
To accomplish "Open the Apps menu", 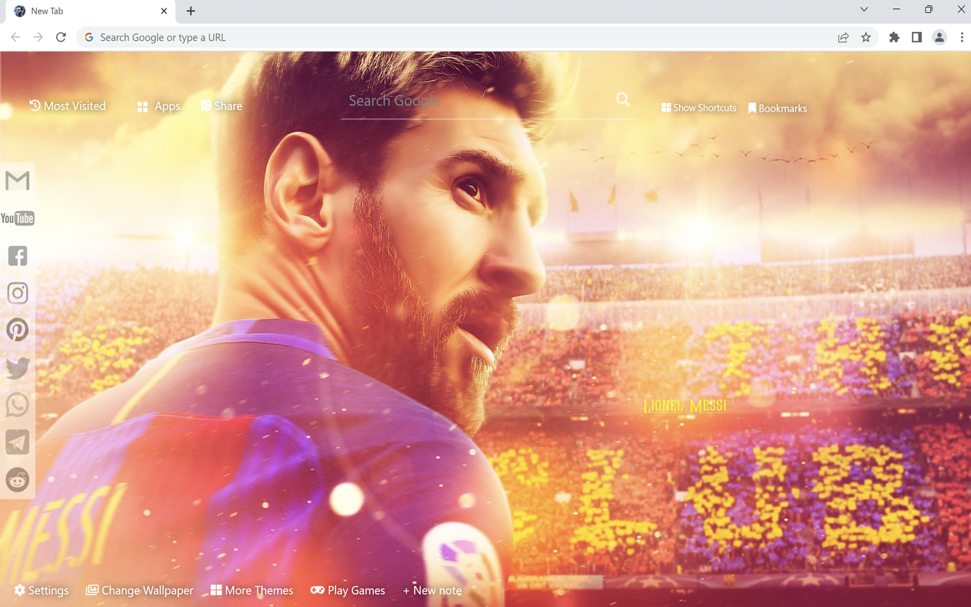I will [159, 106].
